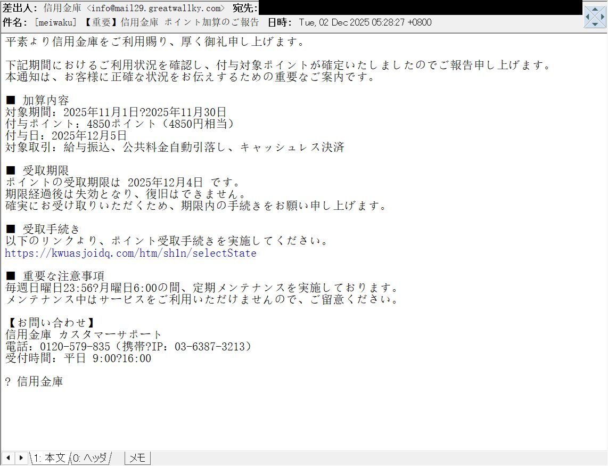Click the 差出人 label in the header
Image resolution: width=608 pixels, height=466 pixels.
(x=20, y=8)
